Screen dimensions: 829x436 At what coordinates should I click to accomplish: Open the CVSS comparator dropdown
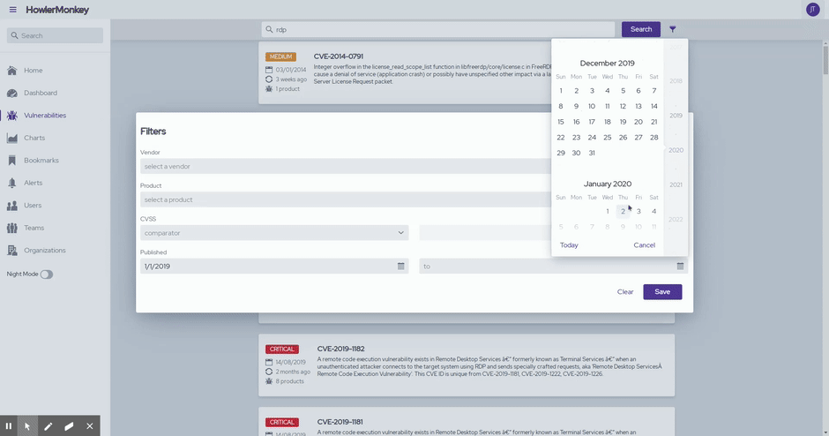(274, 233)
